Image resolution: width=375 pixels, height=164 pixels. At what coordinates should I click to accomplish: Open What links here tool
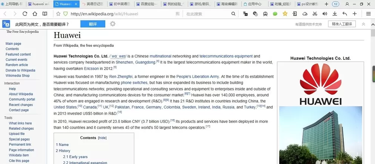coord(20,123)
